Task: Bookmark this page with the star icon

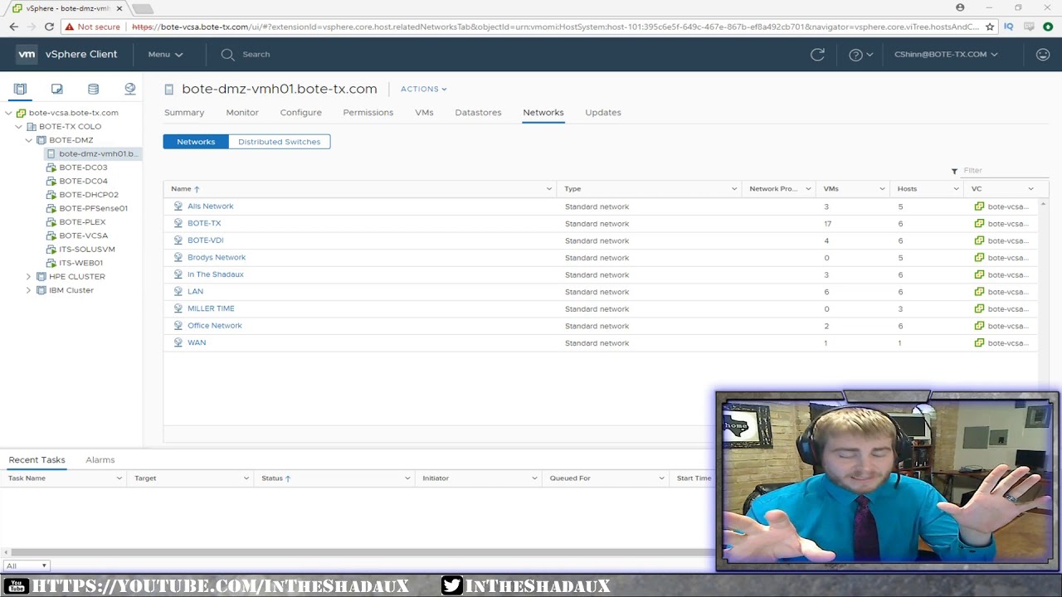Action: (990, 27)
